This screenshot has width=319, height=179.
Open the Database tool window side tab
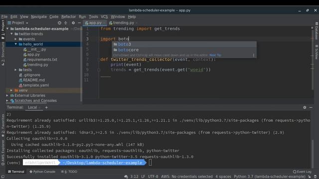(317, 31)
